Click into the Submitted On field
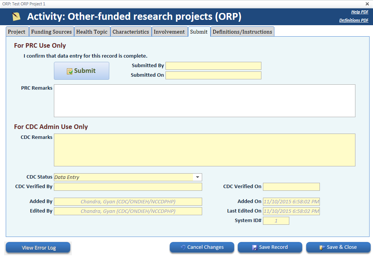The height and width of the screenshot is (261, 373). coord(213,75)
